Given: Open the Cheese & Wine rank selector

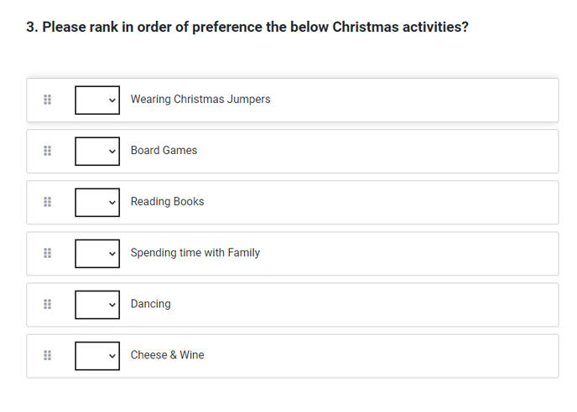Looking at the screenshot, I should click(97, 356).
